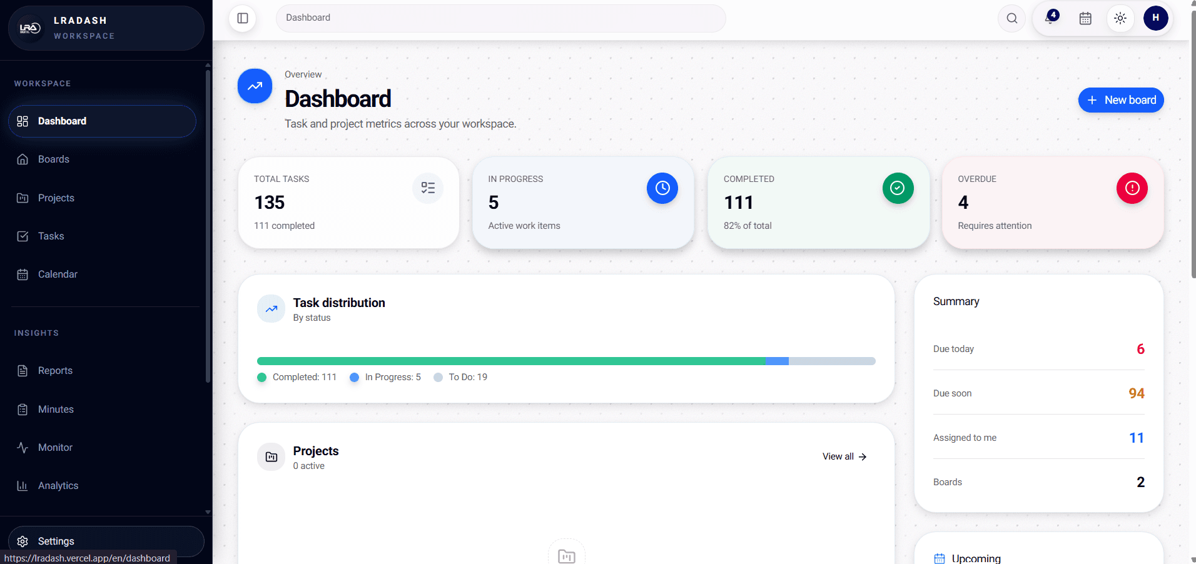Image resolution: width=1196 pixels, height=564 pixels.
Task: Click the main page vertical scrollbar
Action: (x=1193, y=144)
